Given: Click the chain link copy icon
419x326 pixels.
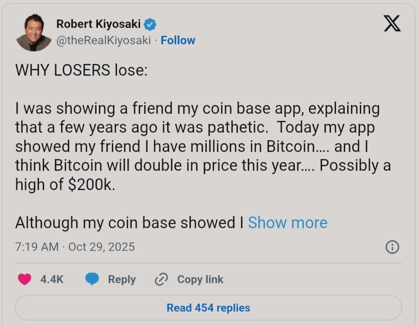Looking at the screenshot, I should (161, 279).
